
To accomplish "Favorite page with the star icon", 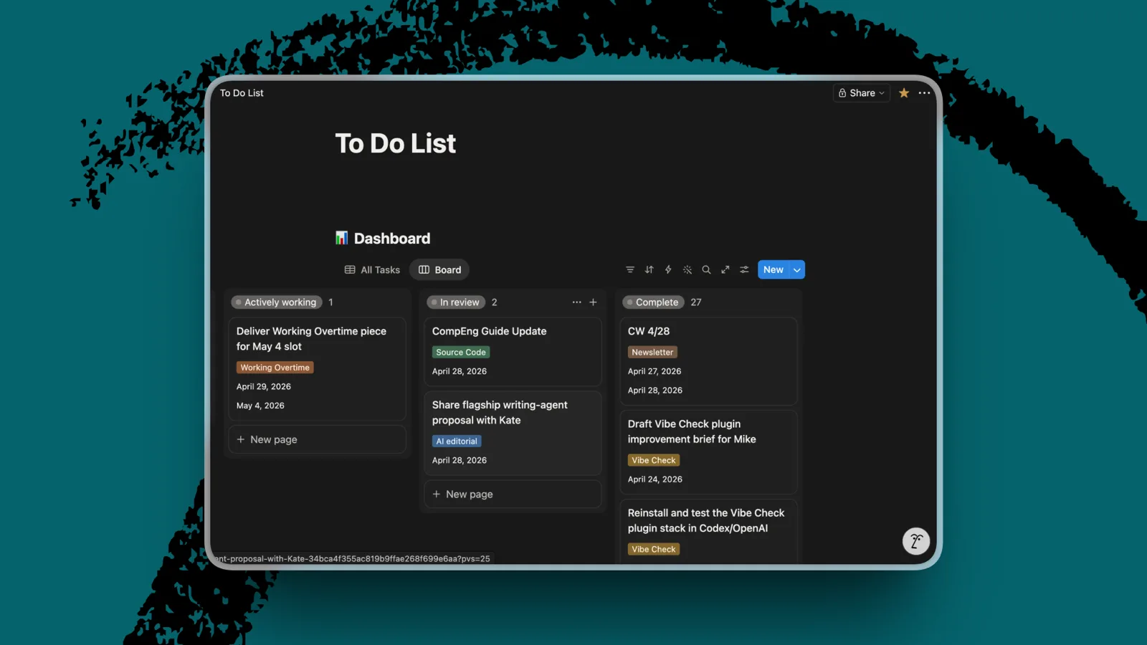I will tap(904, 93).
